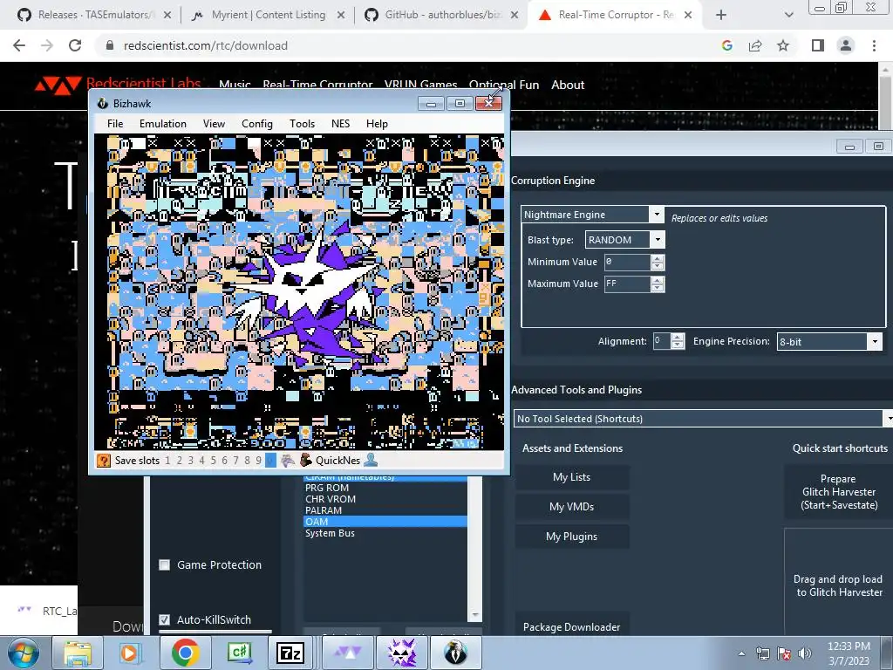Select System Bus in memory domains list
This screenshot has height=670, width=893.
click(385, 533)
